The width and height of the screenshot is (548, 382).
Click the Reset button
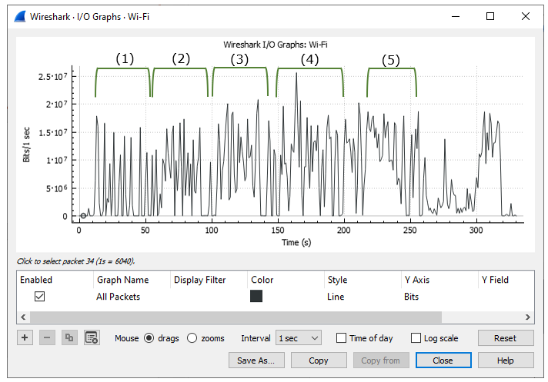tap(506, 338)
